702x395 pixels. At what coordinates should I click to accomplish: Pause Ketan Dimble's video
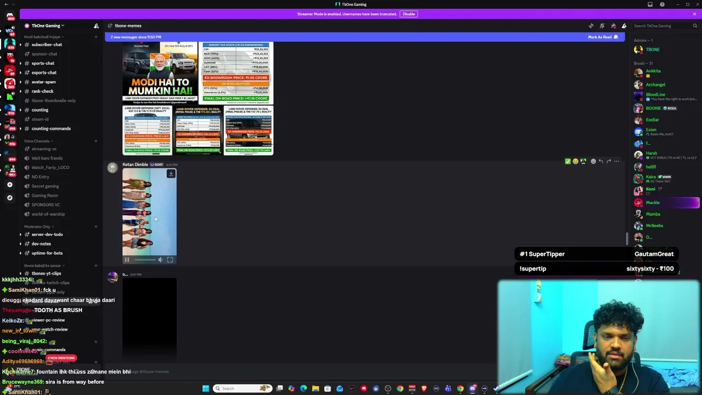point(127,260)
